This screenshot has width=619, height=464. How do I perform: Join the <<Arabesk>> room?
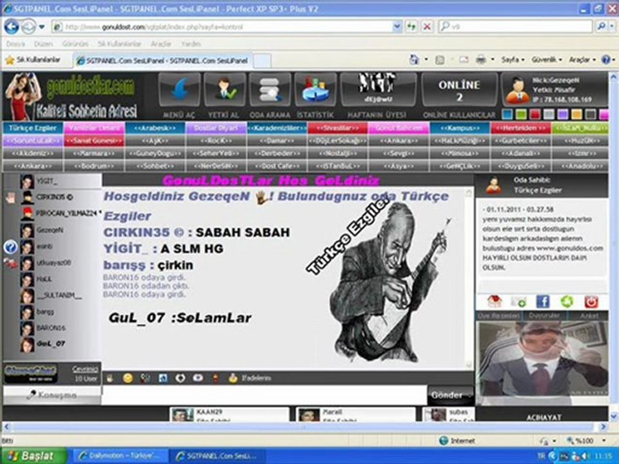pyautogui.click(x=155, y=128)
